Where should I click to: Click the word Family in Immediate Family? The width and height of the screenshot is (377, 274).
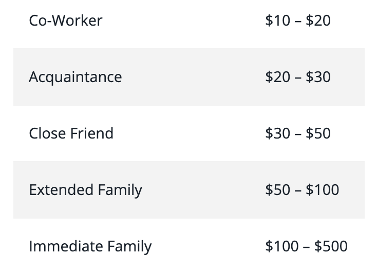click(x=129, y=247)
